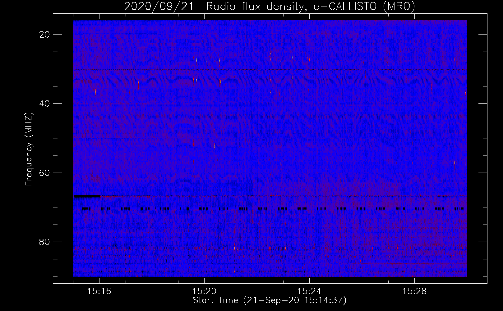Click the 15:16 time tick label
Image resolution: width=503 pixels, height=311 pixels.
click(99, 291)
